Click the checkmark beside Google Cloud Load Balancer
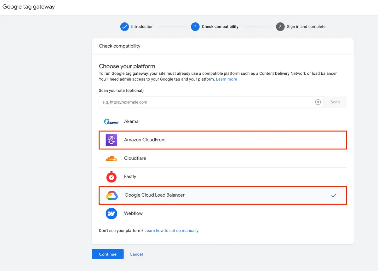Screen dimensions: 378x271 334,195
